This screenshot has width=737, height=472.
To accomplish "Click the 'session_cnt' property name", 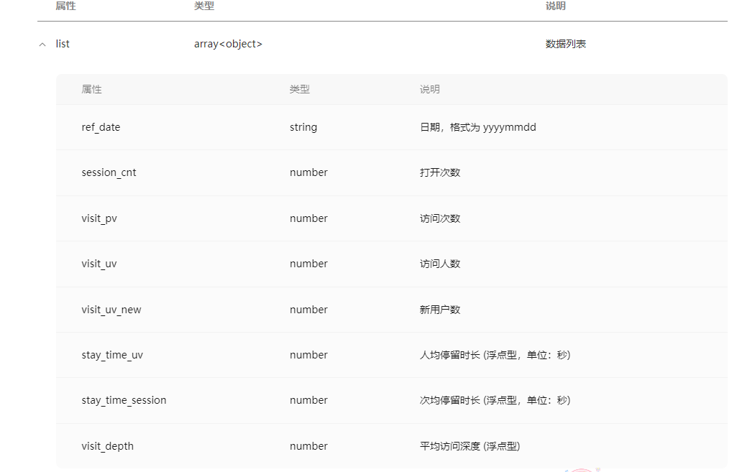I will (109, 172).
